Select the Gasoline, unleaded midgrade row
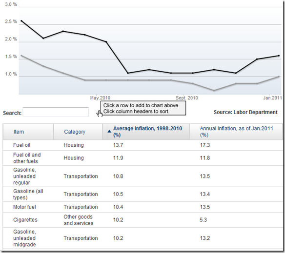 142,238
